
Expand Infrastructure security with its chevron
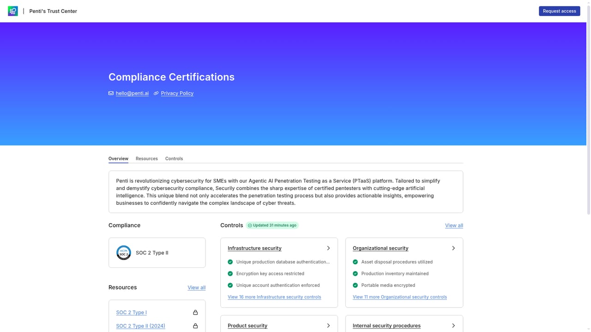pos(328,248)
